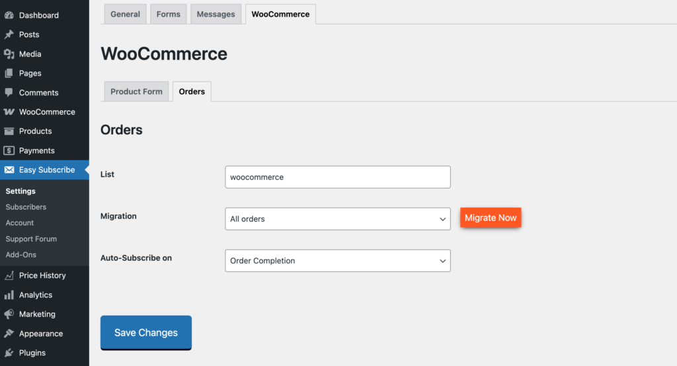Click the Analytics bar chart icon
Viewport: 677px width, 366px height.
point(9,295)
